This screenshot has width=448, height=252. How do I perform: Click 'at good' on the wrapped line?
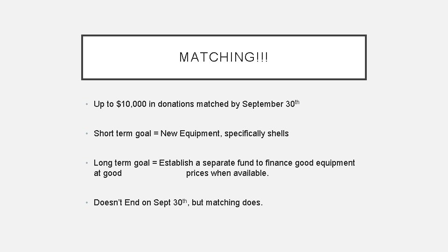[x=108, y=174]
